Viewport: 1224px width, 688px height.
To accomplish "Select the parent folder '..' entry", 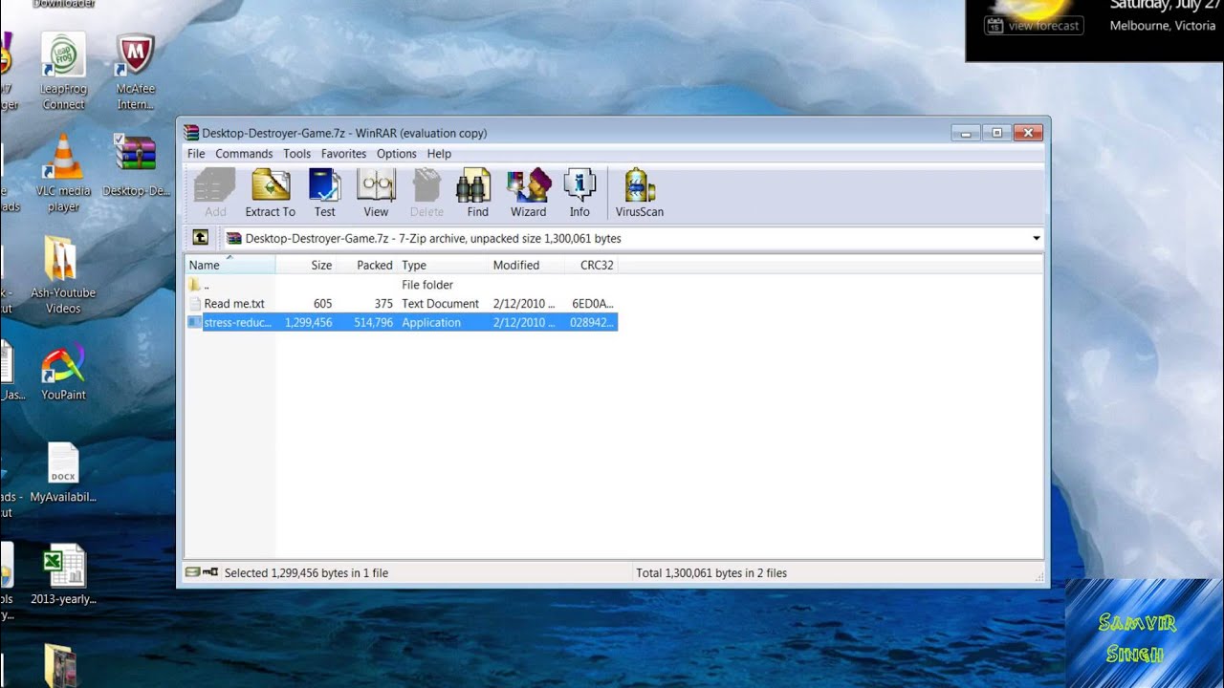I will tap(207, 285).
